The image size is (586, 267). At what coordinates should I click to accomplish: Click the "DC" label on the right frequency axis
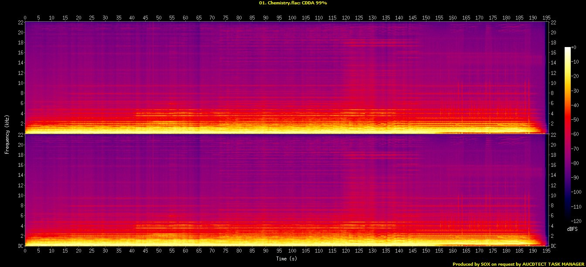click(x=554, y=246)
